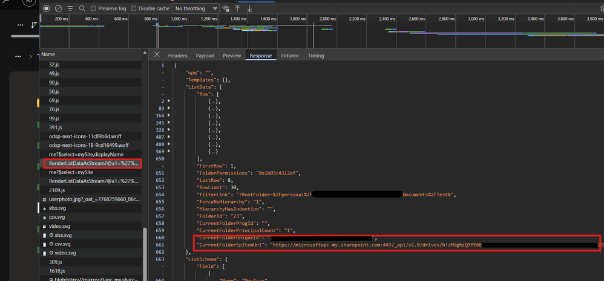Toggle the Disable cache checkbox
604x281 pixels.
(x=134, y=9)
